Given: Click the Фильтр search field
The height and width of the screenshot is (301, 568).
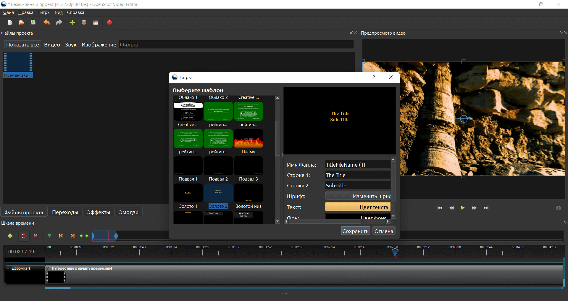Looking at the screenshot, I should [x=236, y=45].
